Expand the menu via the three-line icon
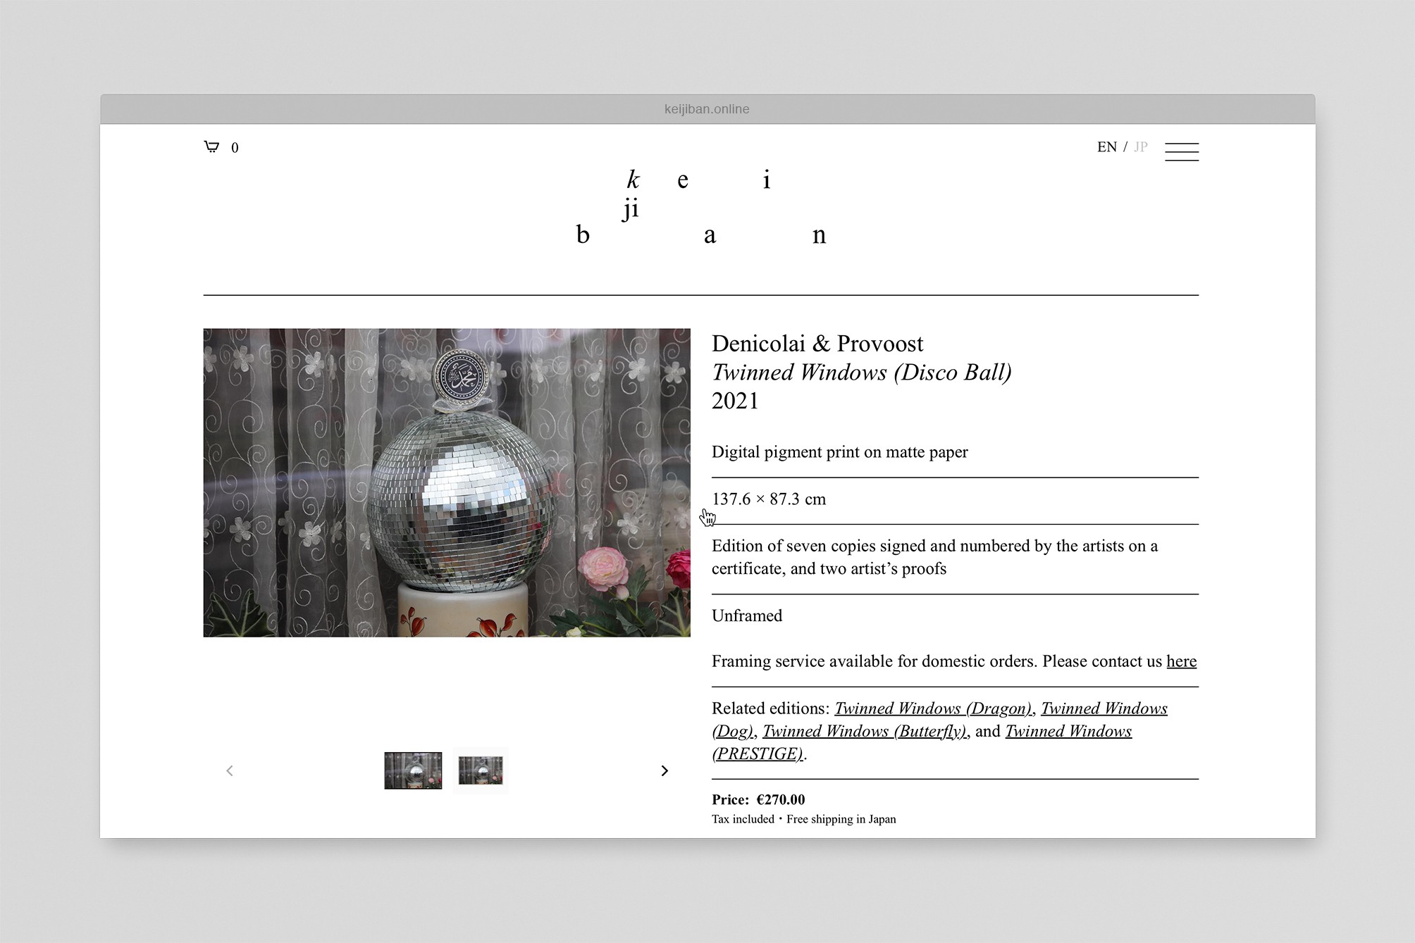1415x943 pixels. tap(1182, 151)
